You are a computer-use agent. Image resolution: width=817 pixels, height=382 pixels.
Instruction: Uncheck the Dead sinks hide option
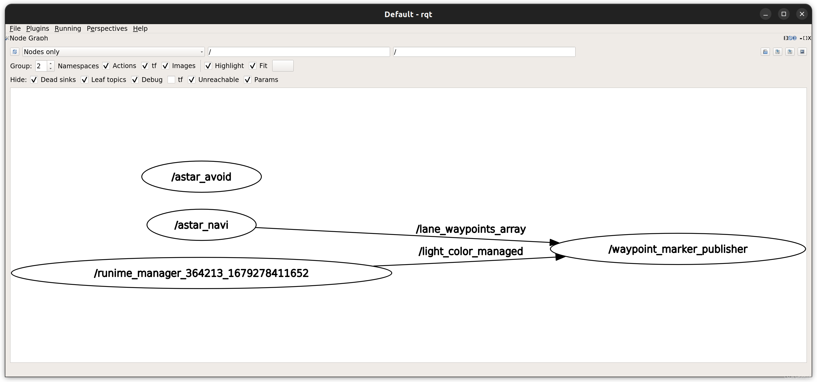point(34,80)
